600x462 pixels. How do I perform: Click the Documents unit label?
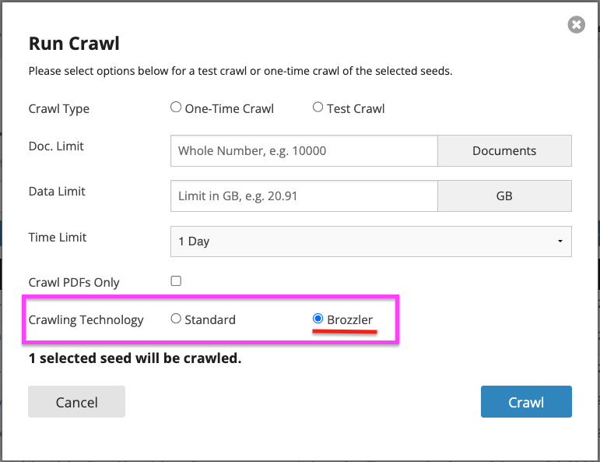click(x=504, y=150)
